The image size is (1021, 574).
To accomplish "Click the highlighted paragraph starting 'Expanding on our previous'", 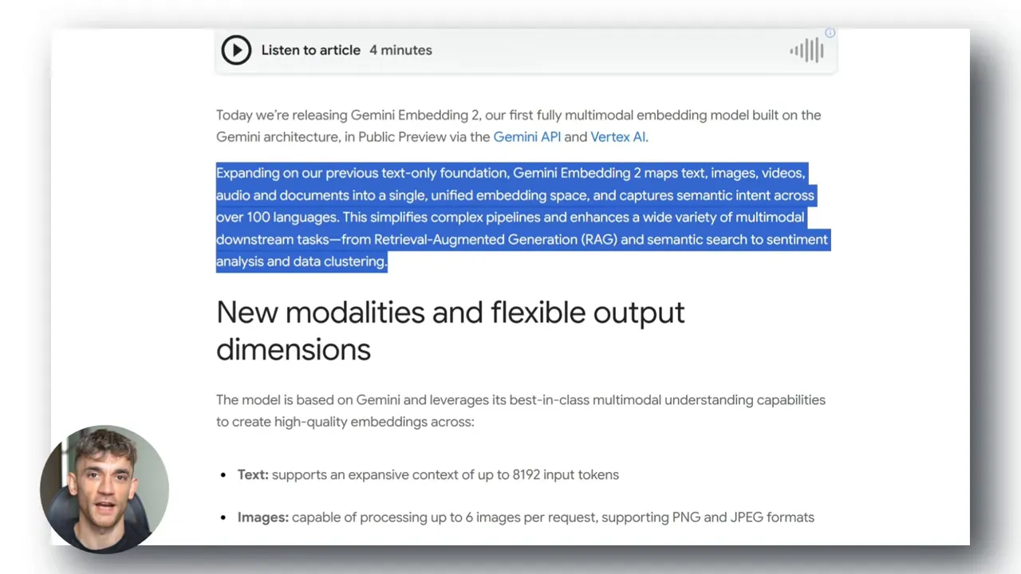I will click(x=522, y=217).
